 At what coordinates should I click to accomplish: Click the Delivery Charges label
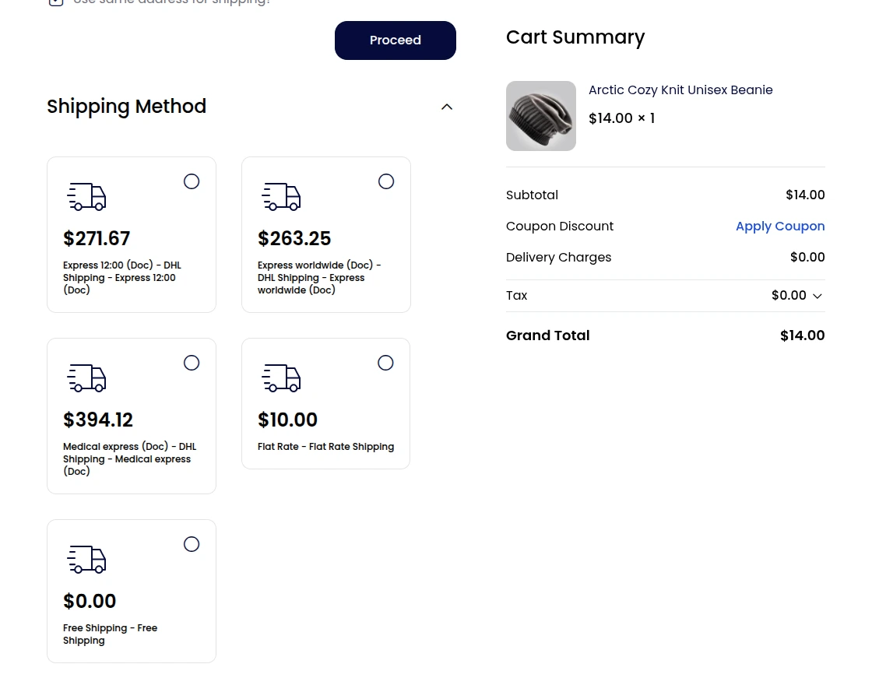click(558, 258)
